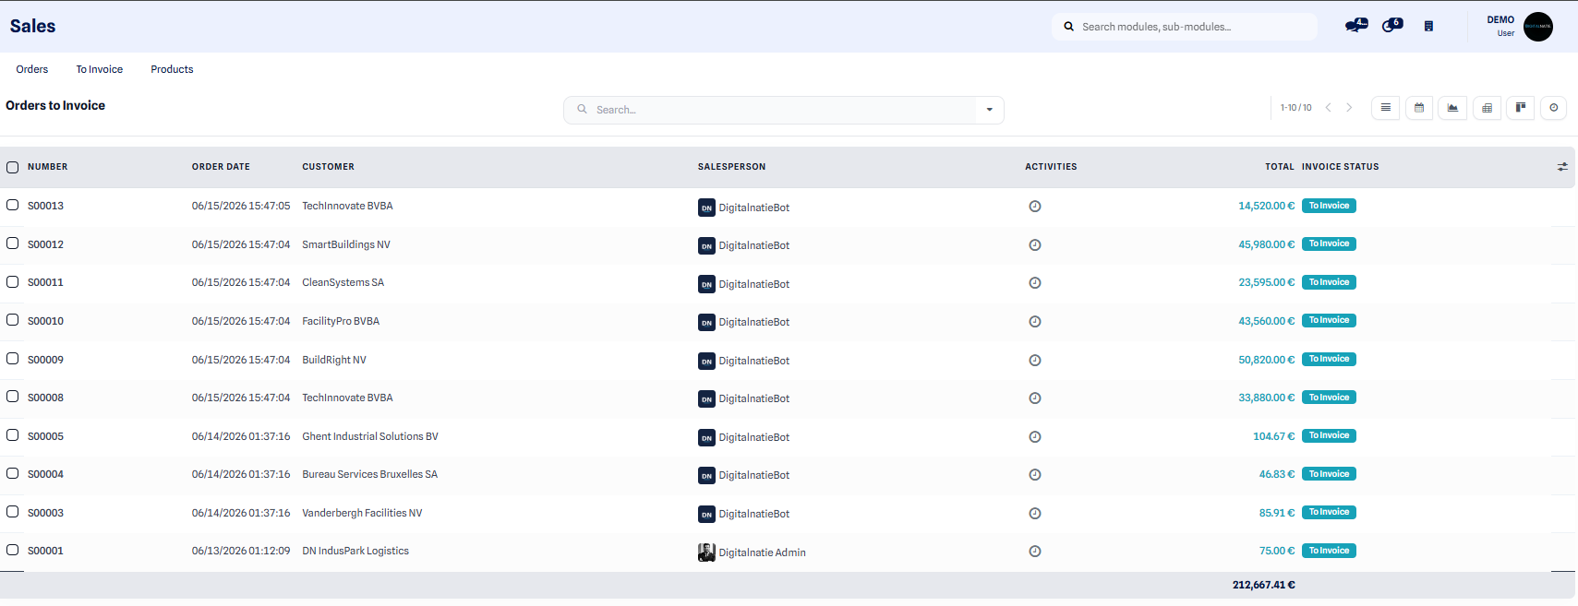Open order for Vanderbergh Facilities NV
Viewport: 1578px width, 606px height.
(x=362, y=513)
